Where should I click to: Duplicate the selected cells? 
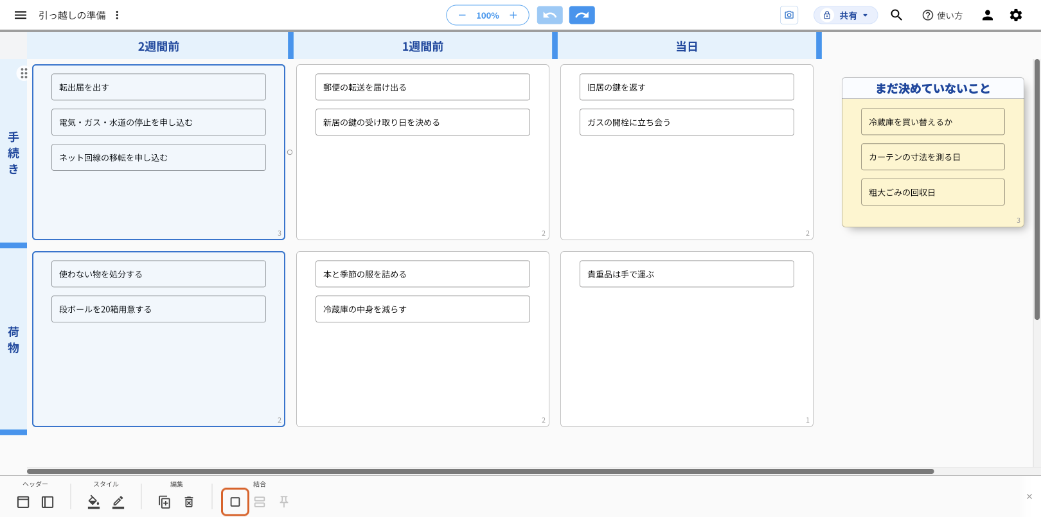click(x=165, y=502)
